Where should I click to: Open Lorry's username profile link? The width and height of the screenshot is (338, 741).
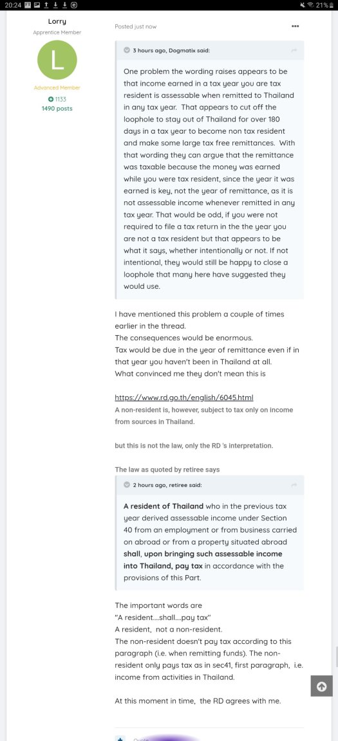pos(57,21)
